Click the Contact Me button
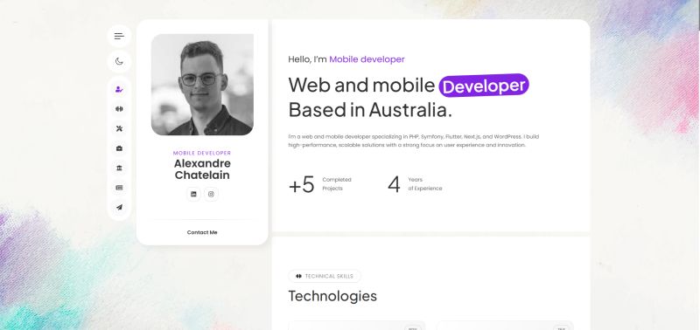 click(202, 232)
